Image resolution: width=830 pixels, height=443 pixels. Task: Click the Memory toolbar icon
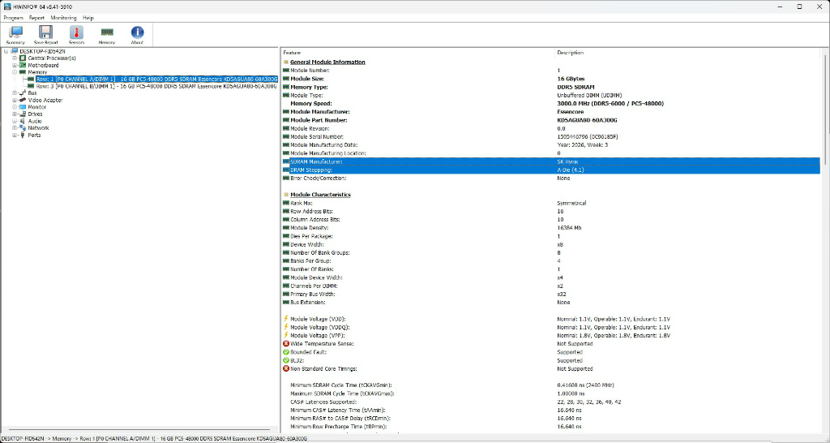(107, 35)
